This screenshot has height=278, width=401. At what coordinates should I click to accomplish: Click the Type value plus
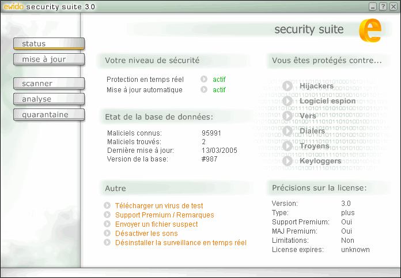click(x=348, y=213)
